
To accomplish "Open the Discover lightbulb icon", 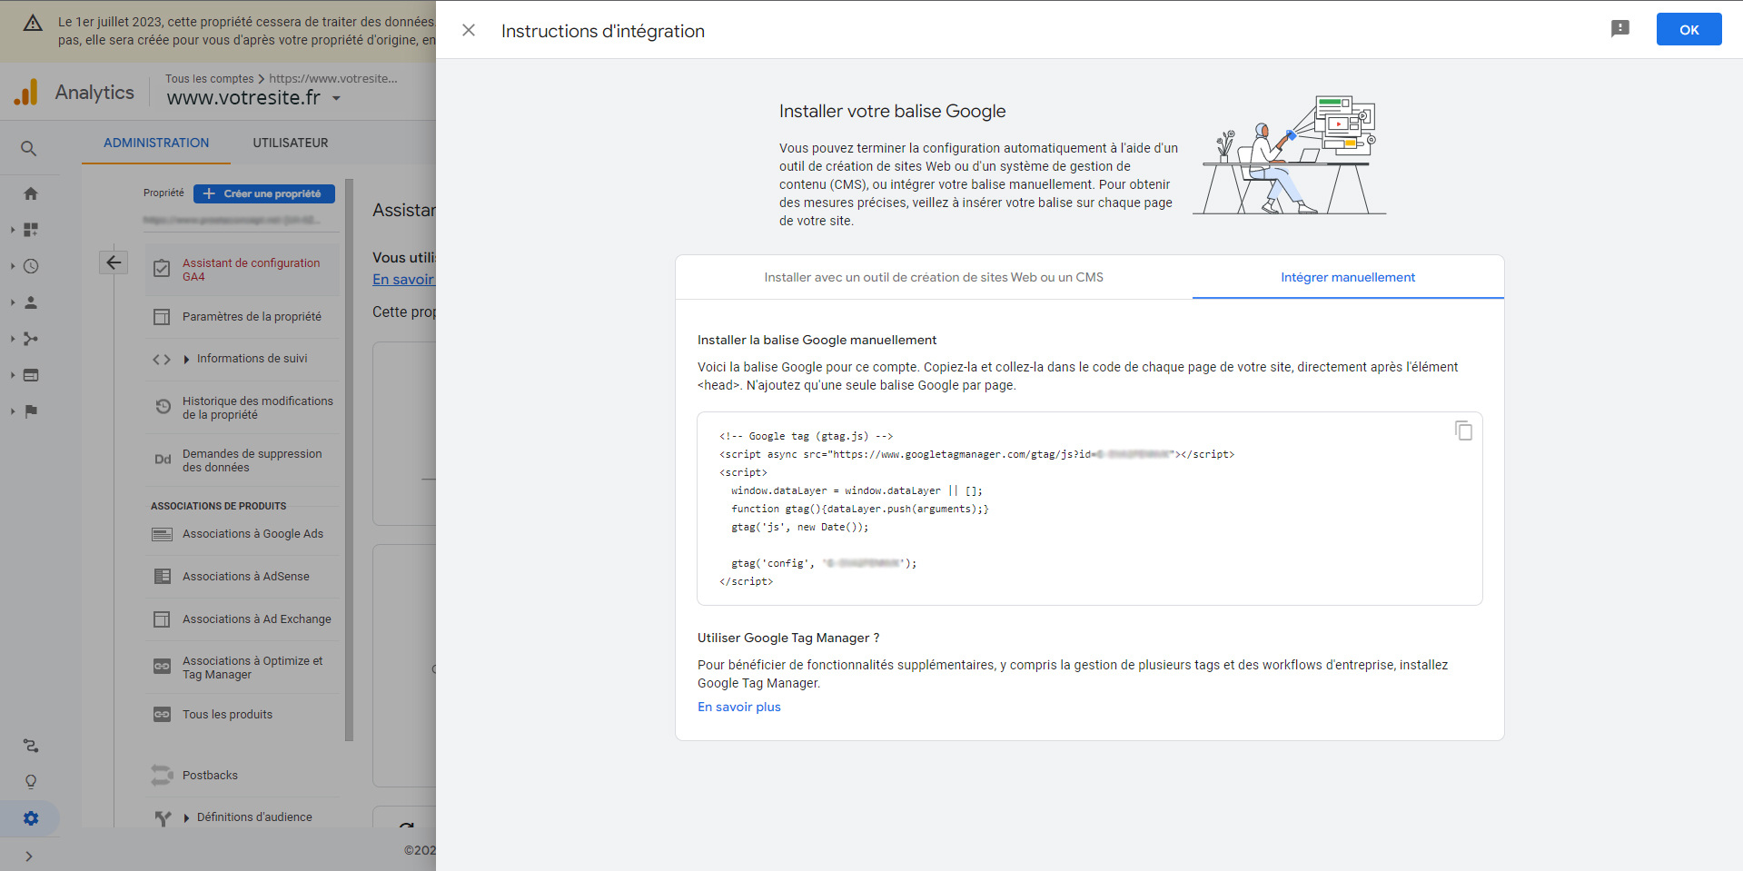I will [31, 782].
